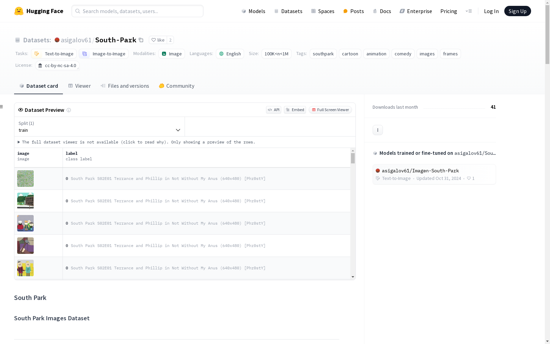
Task: Open the Imagen-South-Park model card
Action: point(434,174)
